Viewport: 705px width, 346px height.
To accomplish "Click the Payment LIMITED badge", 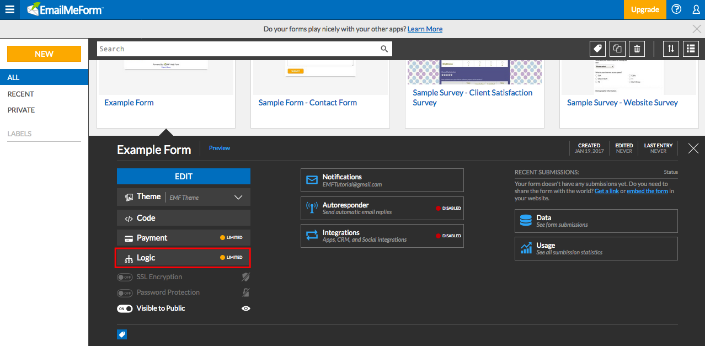I will [231, 238].
